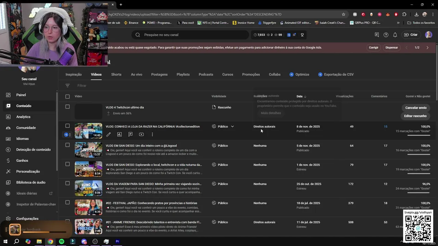
Task: Open the Personalização wand icon
Action: coord(8,172)
